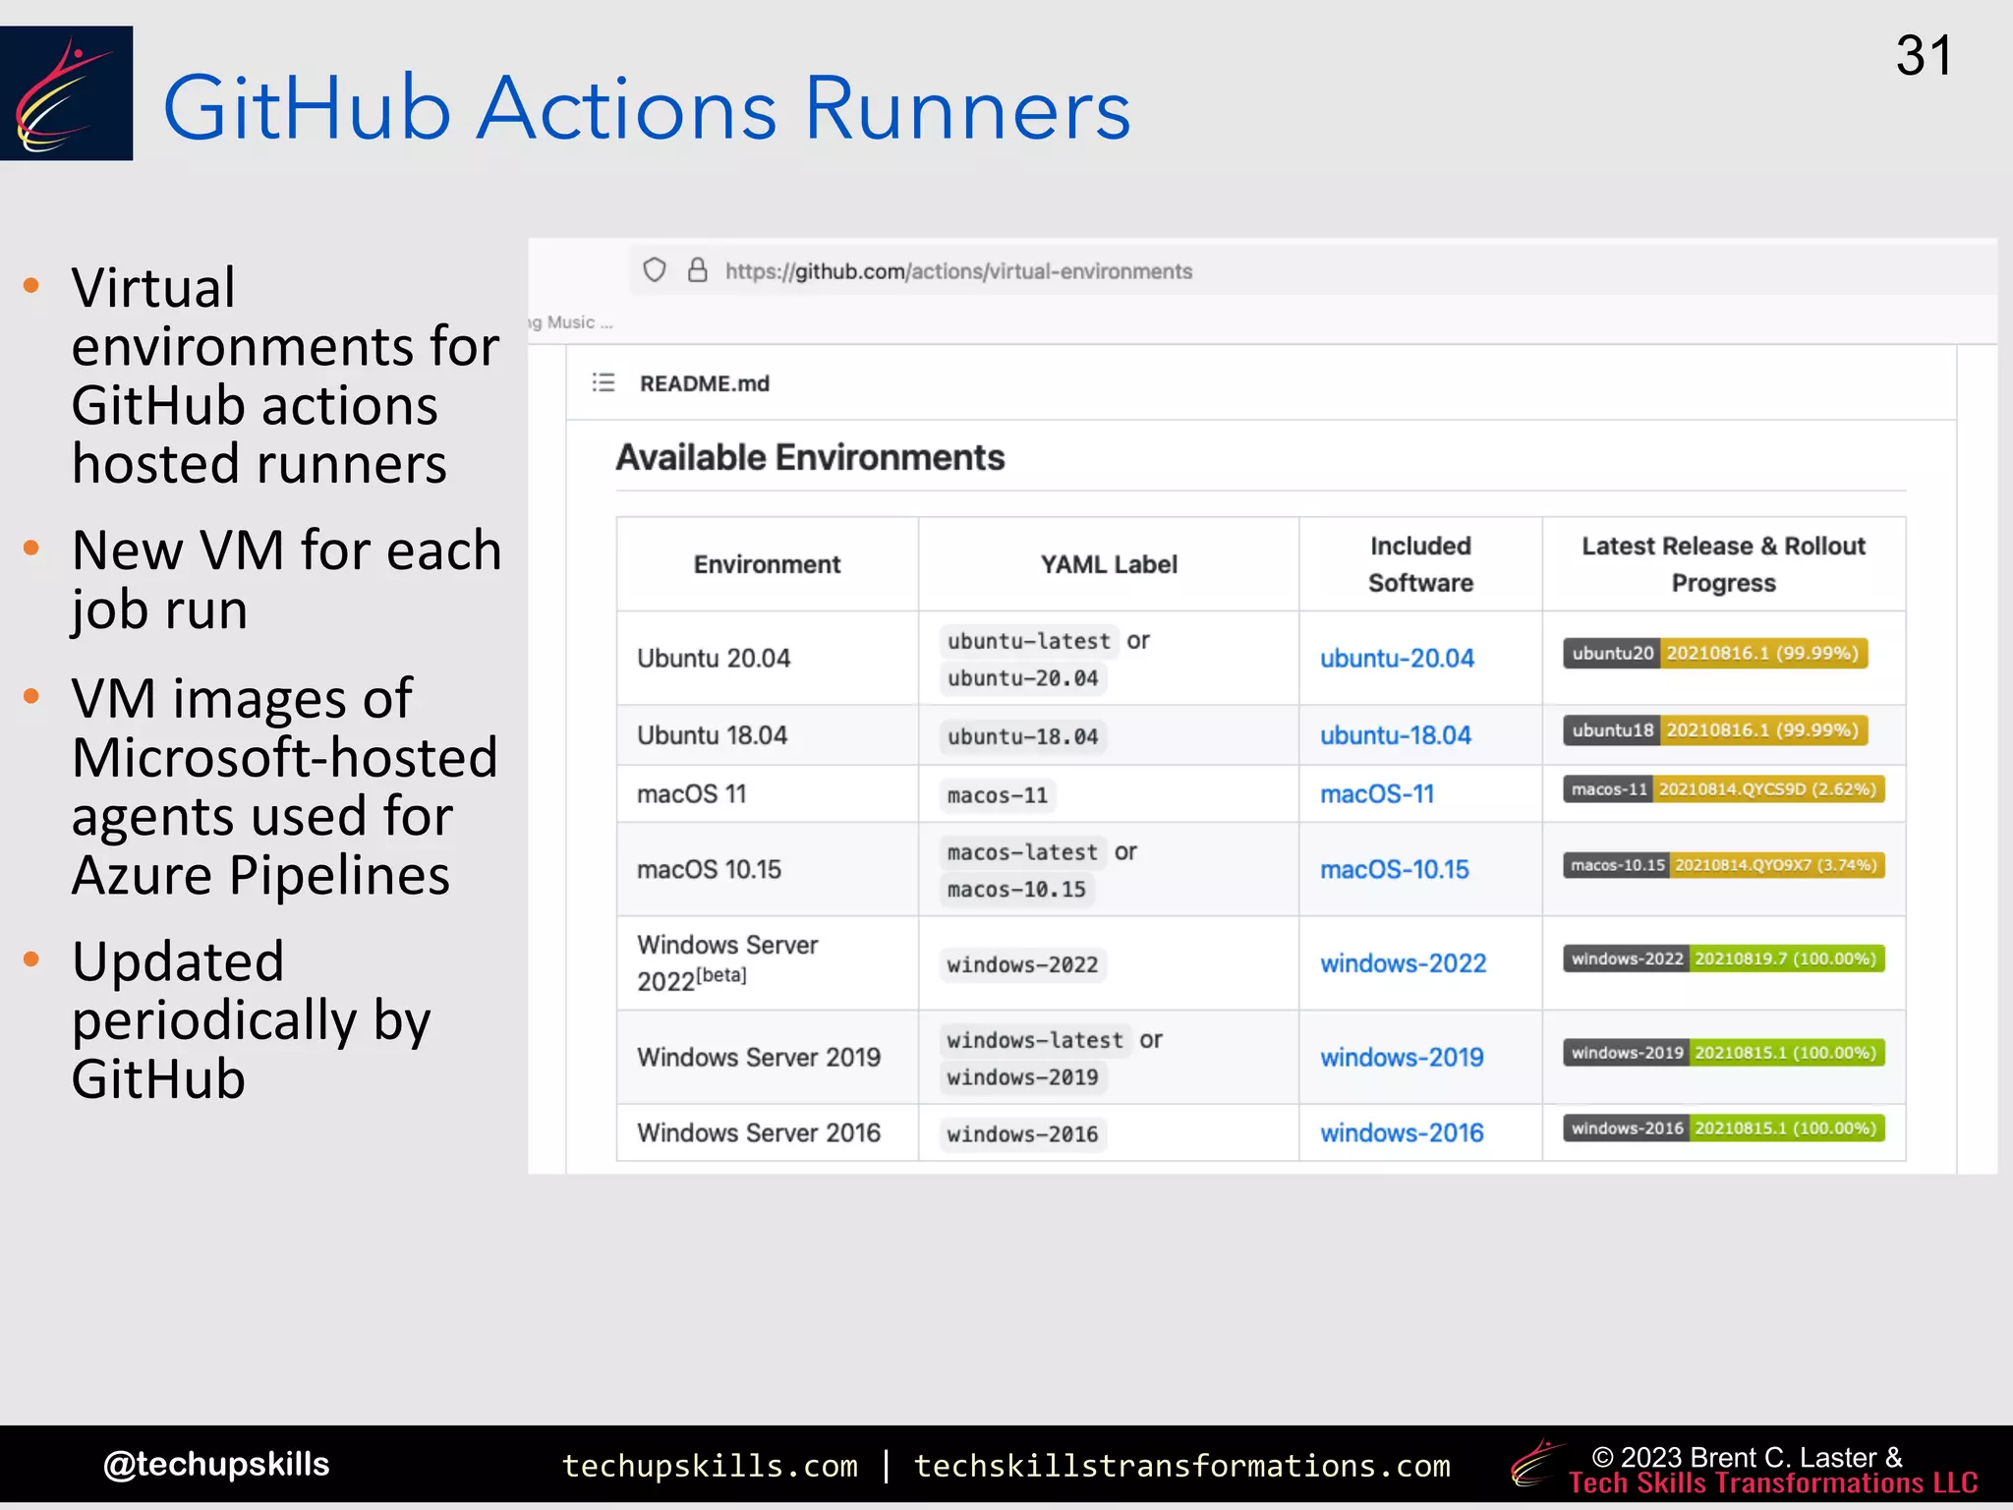Open the ubuntu-20.04 included software link
The height and width of the screenshot is (1510, 2013).
(1396, 658)
